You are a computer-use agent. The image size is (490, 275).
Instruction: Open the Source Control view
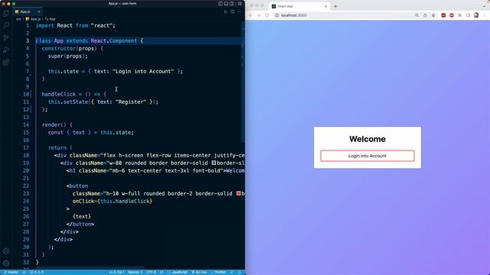[6, 37]
